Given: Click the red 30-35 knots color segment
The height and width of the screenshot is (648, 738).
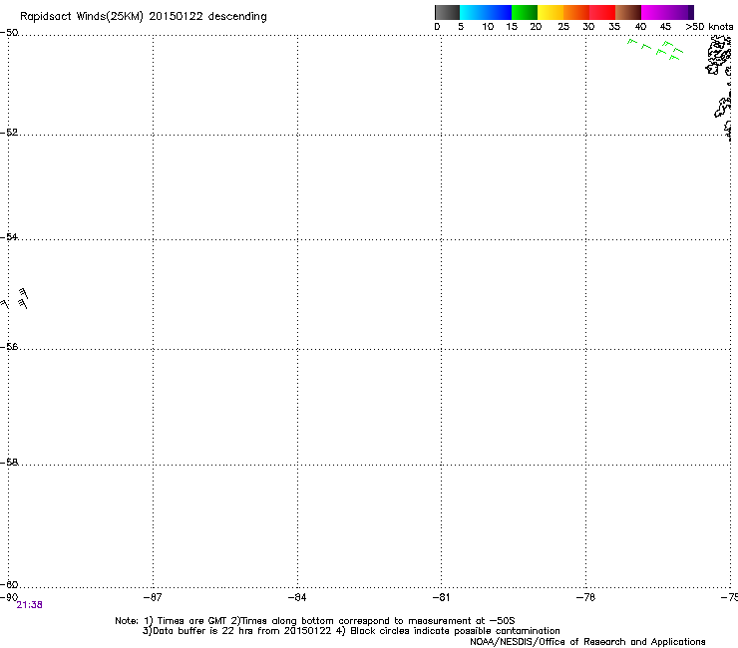Looking at the screenshot, I should (602, 12).
